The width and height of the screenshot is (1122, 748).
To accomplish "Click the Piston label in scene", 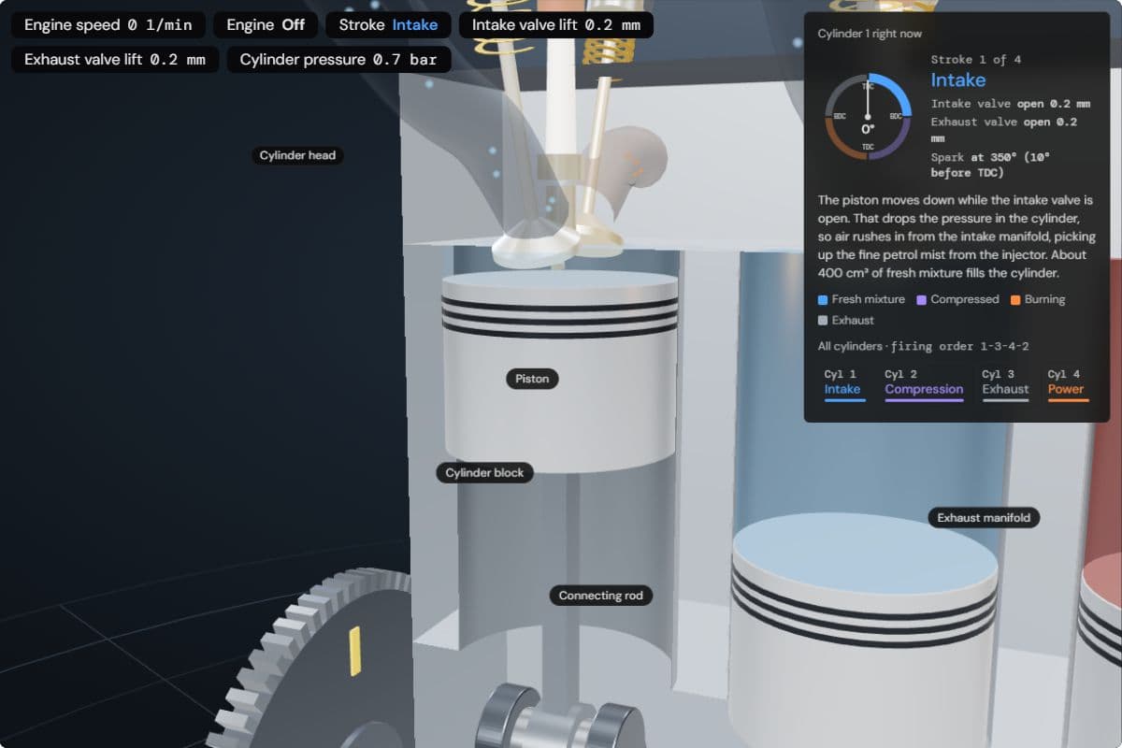I will click(x=533, y=379).
